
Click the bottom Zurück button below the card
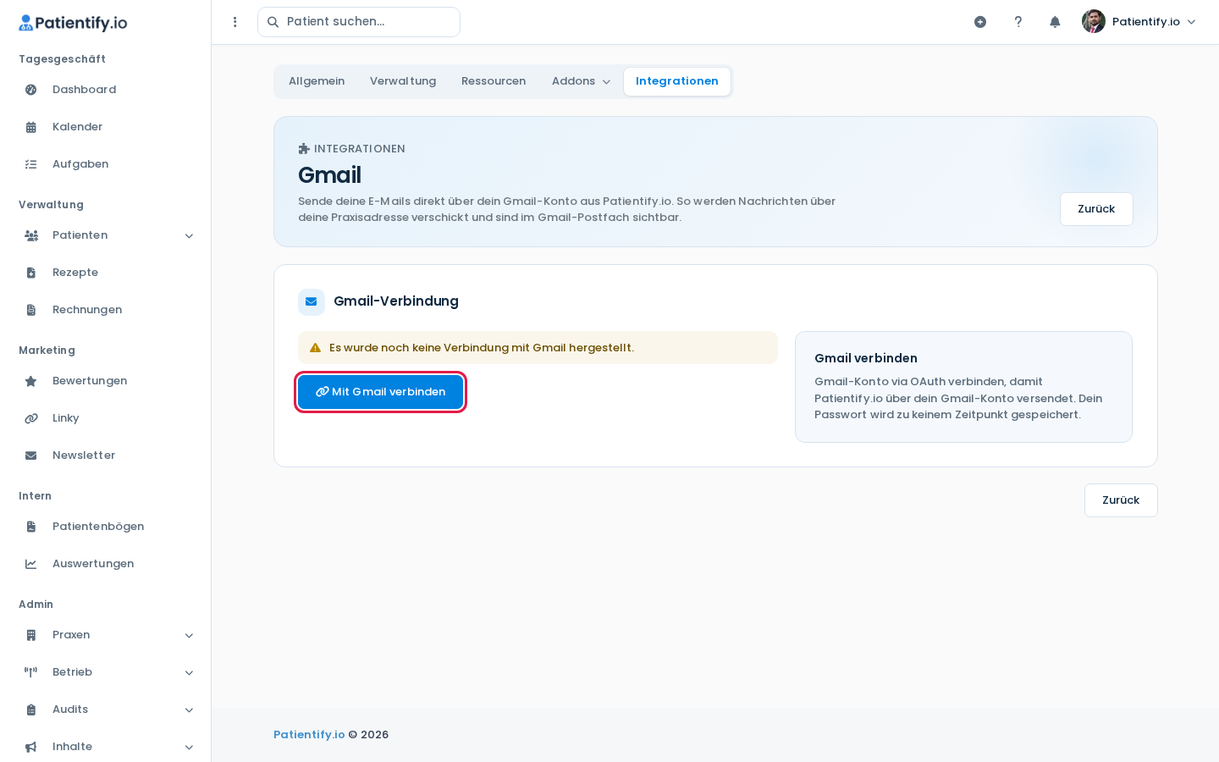(x=1121, y=500)
